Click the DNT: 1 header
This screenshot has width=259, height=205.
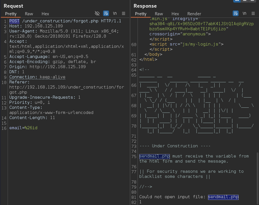click(x=17, y=72)
